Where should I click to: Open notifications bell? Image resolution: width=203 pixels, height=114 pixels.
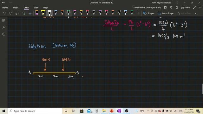[x=177, y=8]
